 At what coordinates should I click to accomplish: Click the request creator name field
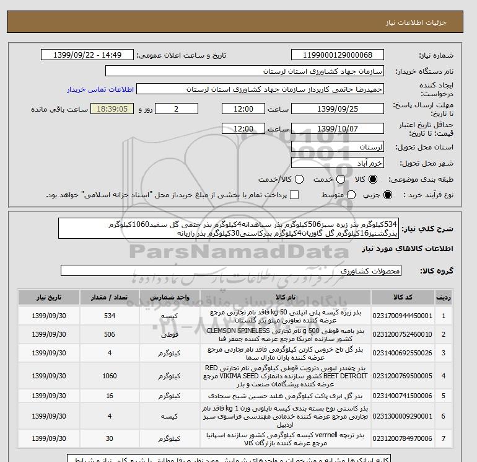pos(260,89)
